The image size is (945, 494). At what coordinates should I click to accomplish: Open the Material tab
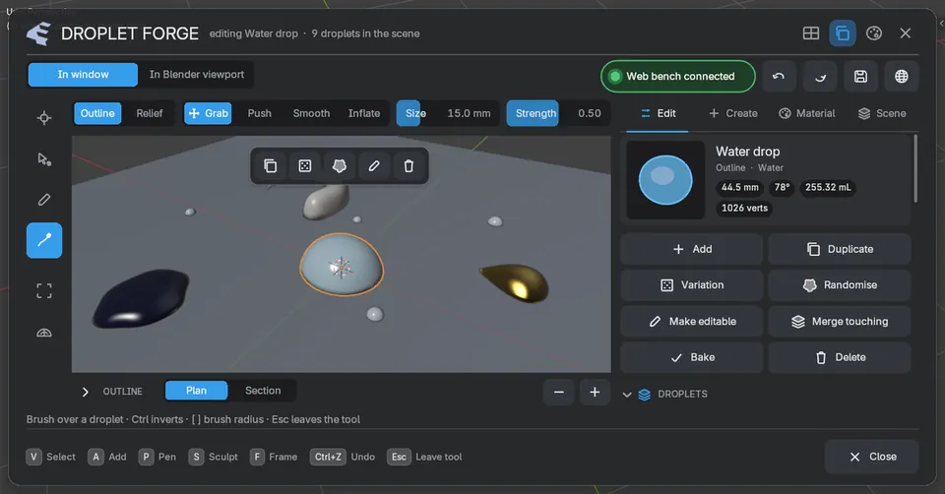[807, 113]
